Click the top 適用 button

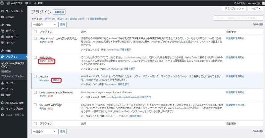[63, 24]
